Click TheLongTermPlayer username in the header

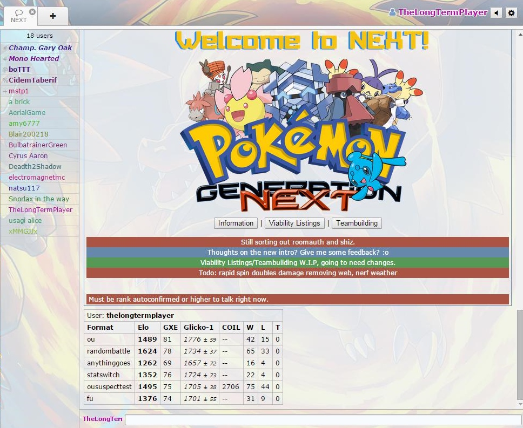coord(442,12)
